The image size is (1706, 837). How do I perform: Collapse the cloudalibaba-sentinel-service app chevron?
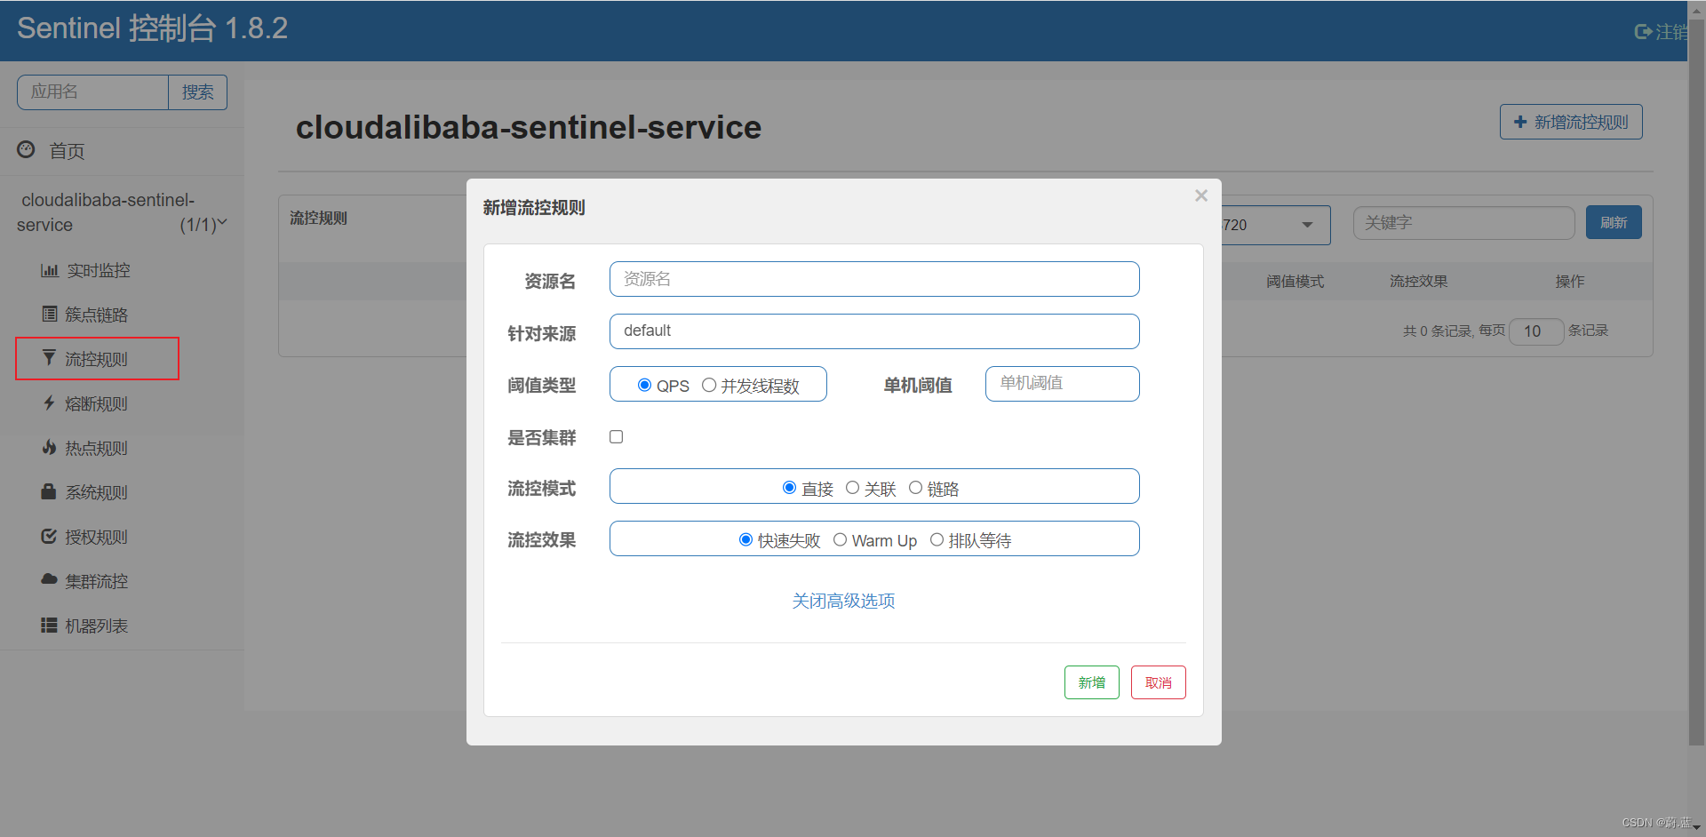coord(222,223)
